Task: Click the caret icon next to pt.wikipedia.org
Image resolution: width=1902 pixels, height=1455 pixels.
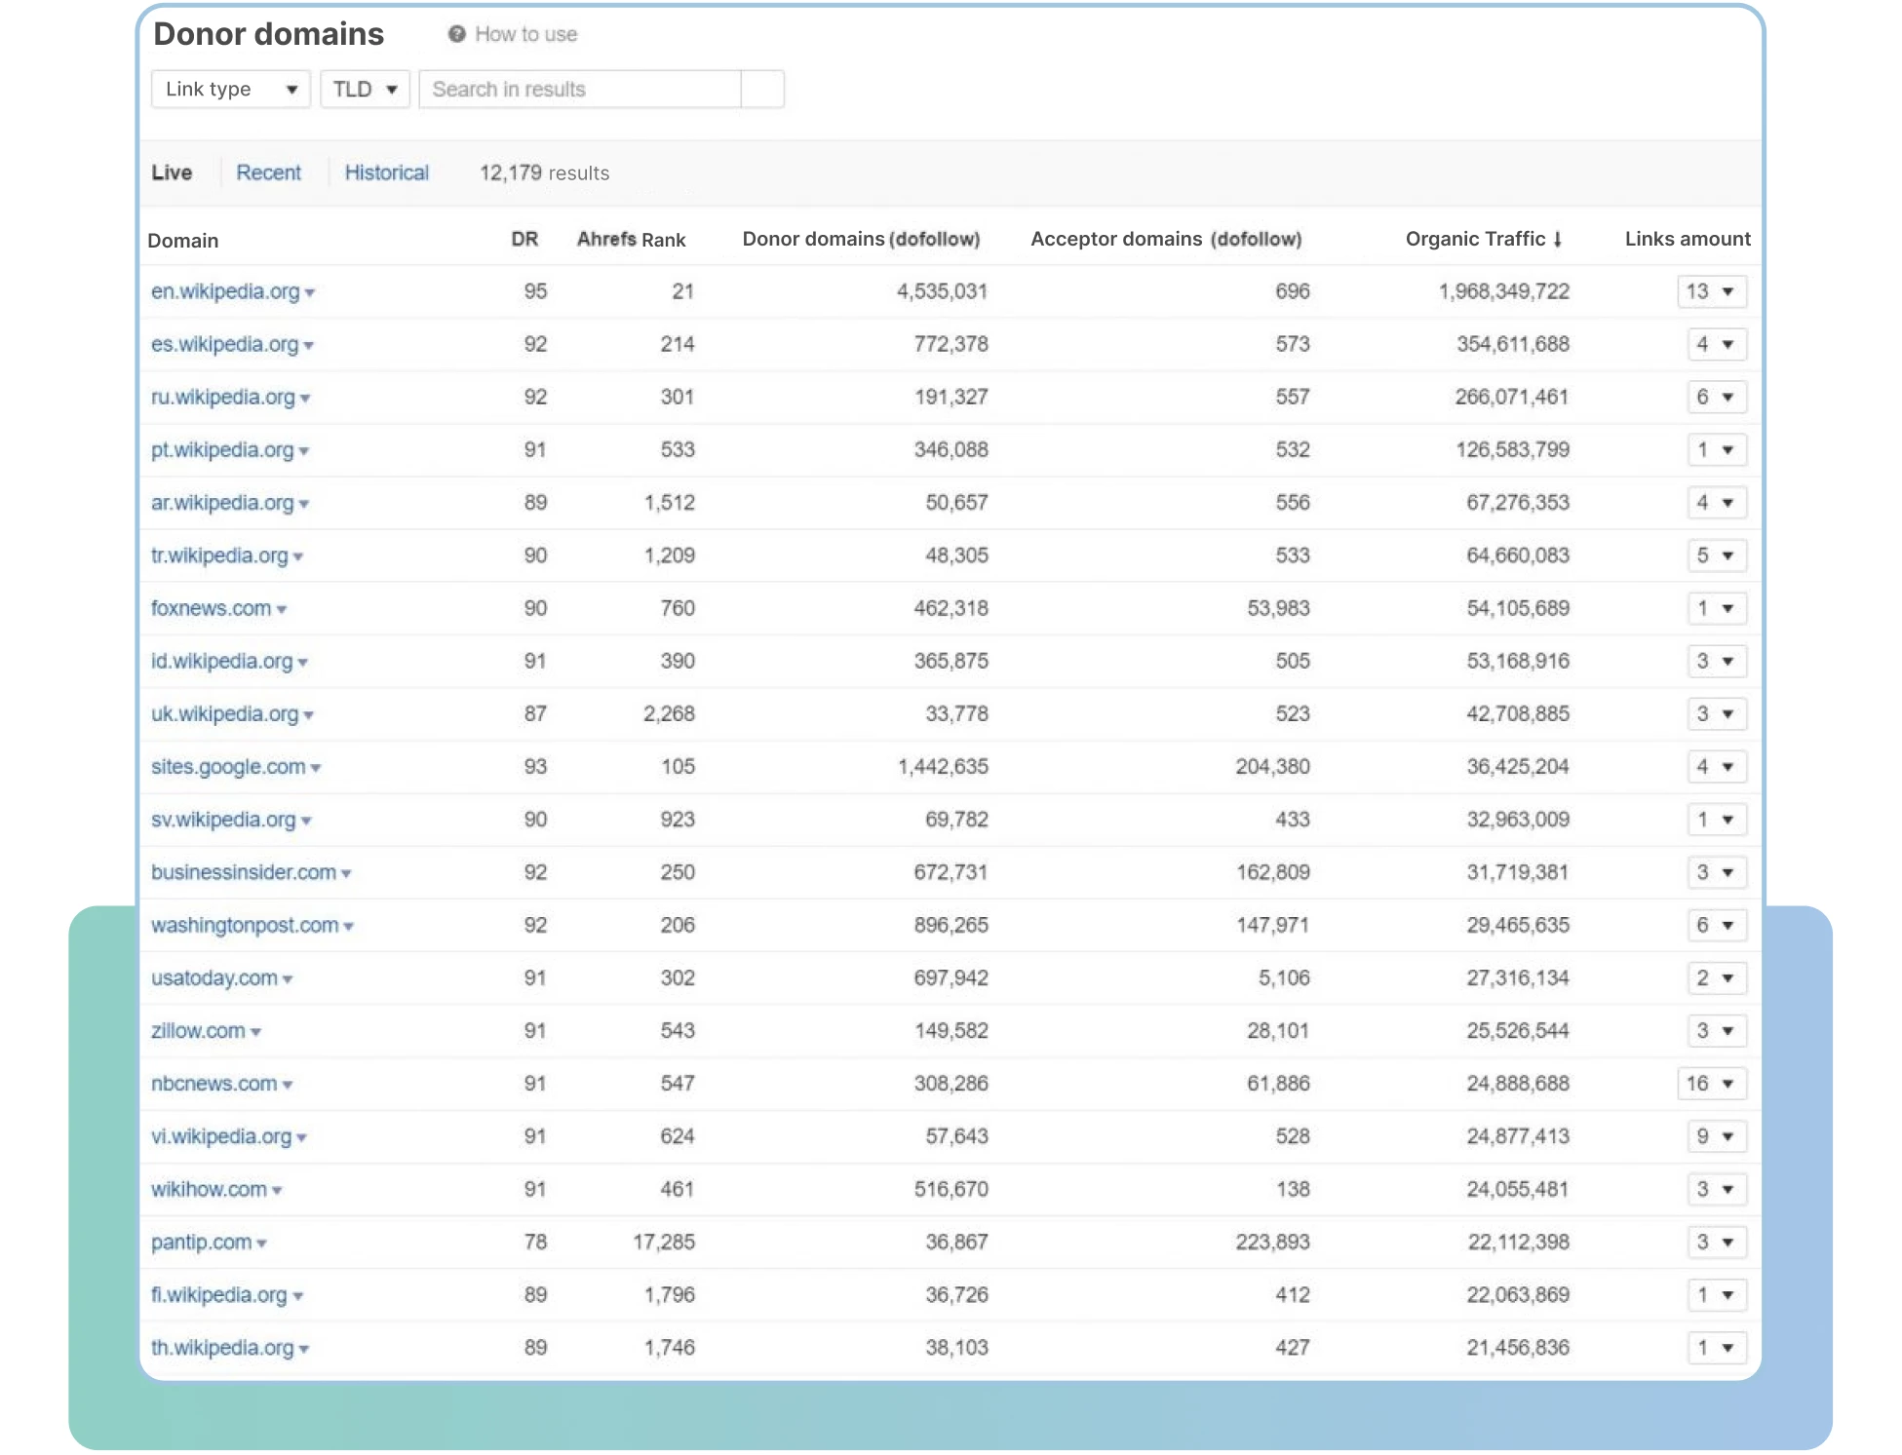Action: [304, 450]
